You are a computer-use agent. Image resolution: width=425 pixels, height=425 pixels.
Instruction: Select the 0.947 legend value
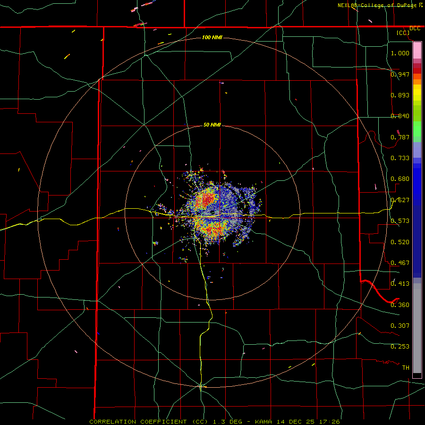click(400, 74)
